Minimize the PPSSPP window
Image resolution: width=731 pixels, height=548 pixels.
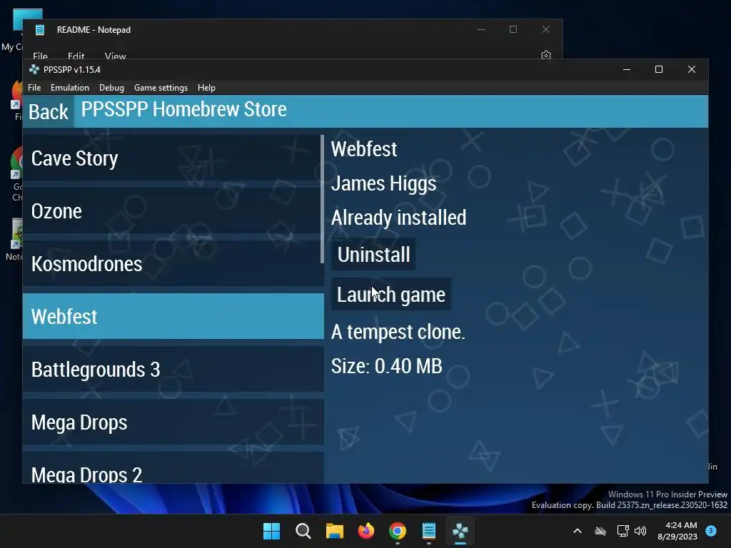point(627,69)
